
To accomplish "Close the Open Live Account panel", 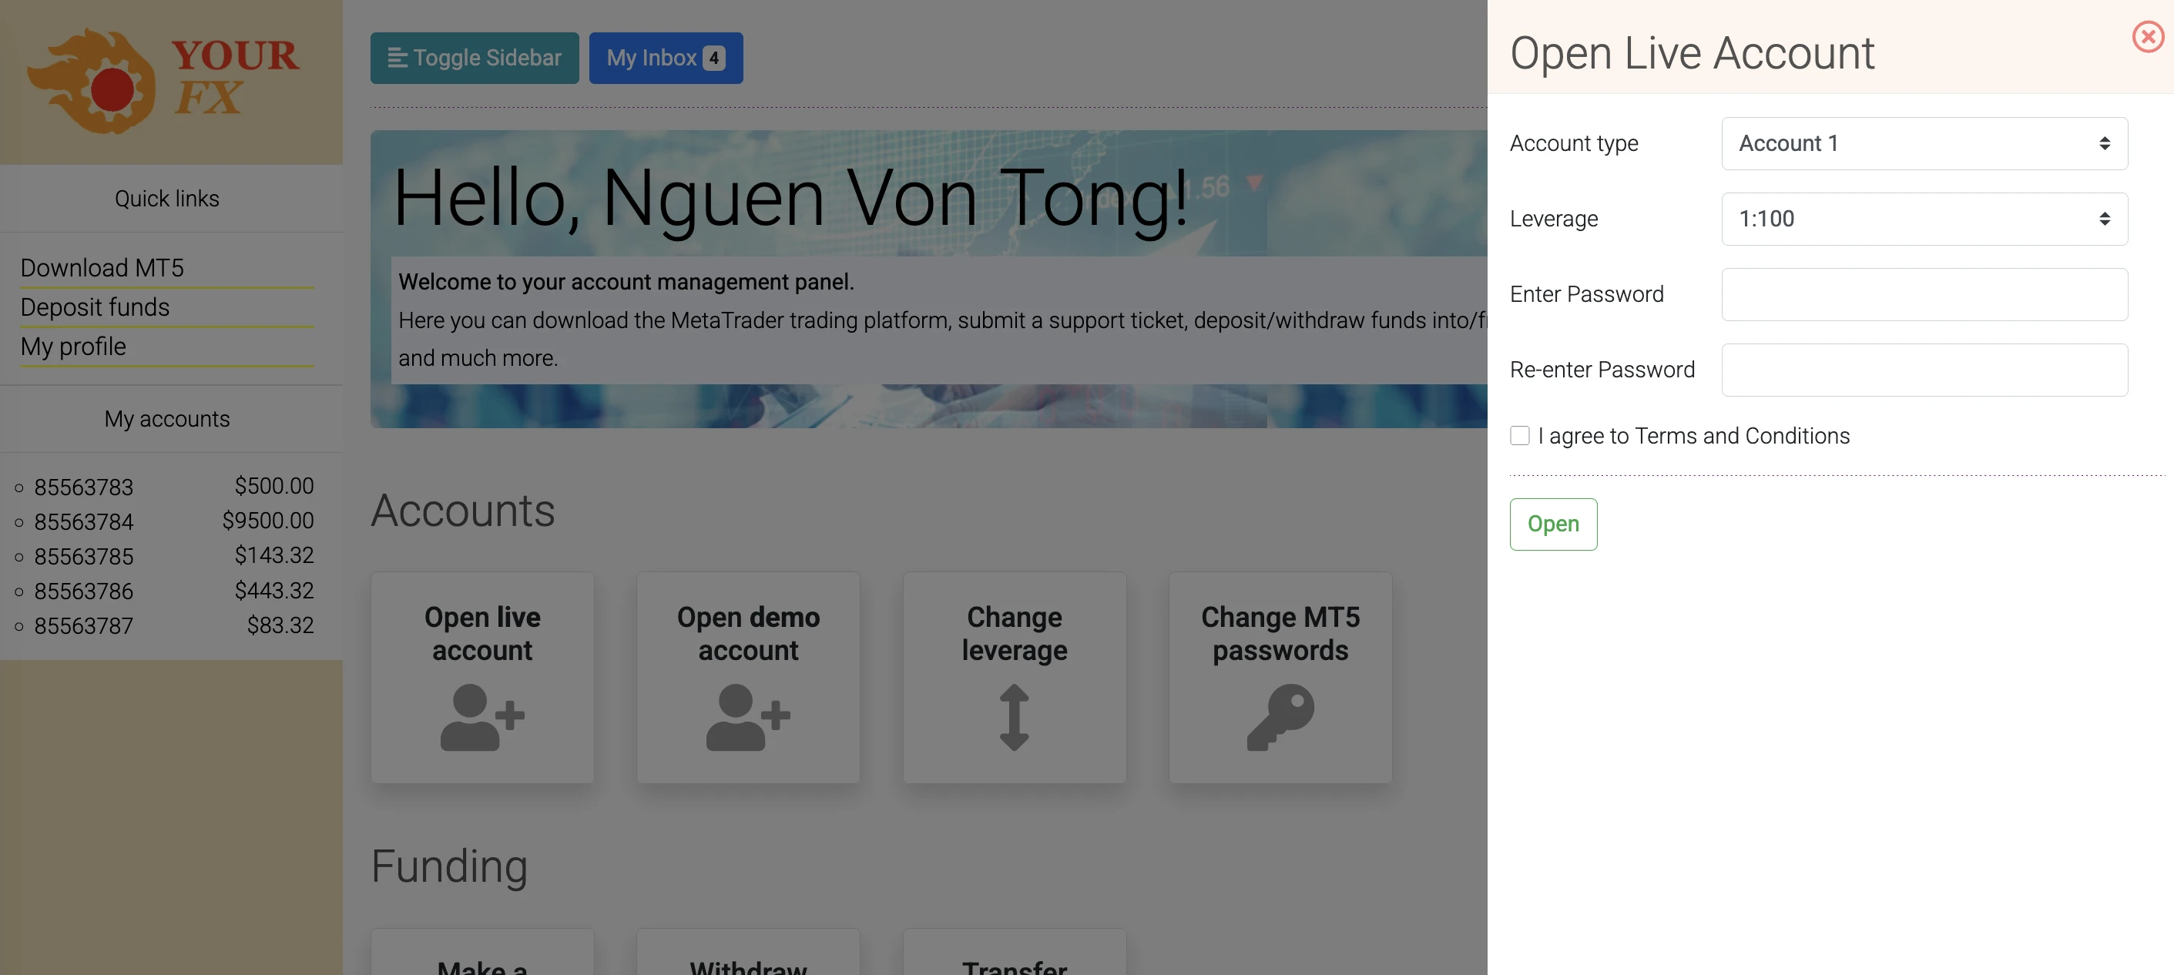I will [x=2147, y=37].
